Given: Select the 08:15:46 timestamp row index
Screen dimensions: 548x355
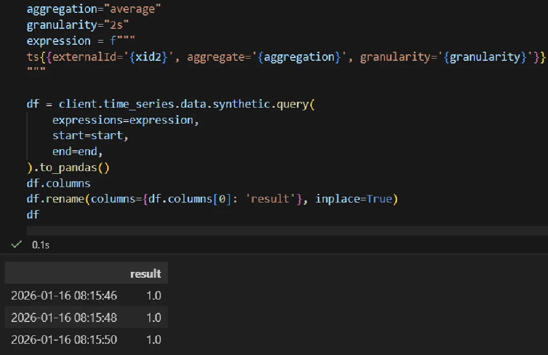Looking at the screenshot, I should (x=64, y=295).
